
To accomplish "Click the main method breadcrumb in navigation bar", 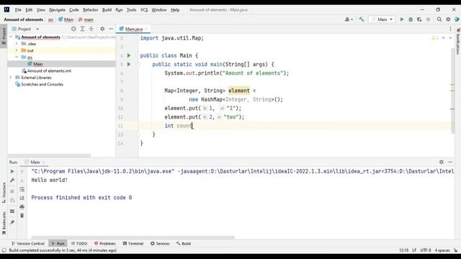I will click(86, 19).
